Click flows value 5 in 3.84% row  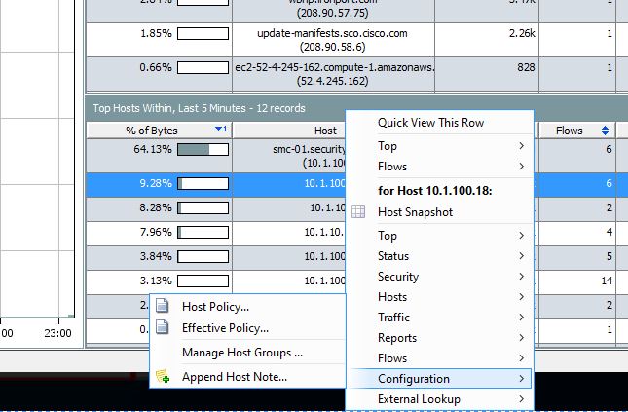(610, 256)
